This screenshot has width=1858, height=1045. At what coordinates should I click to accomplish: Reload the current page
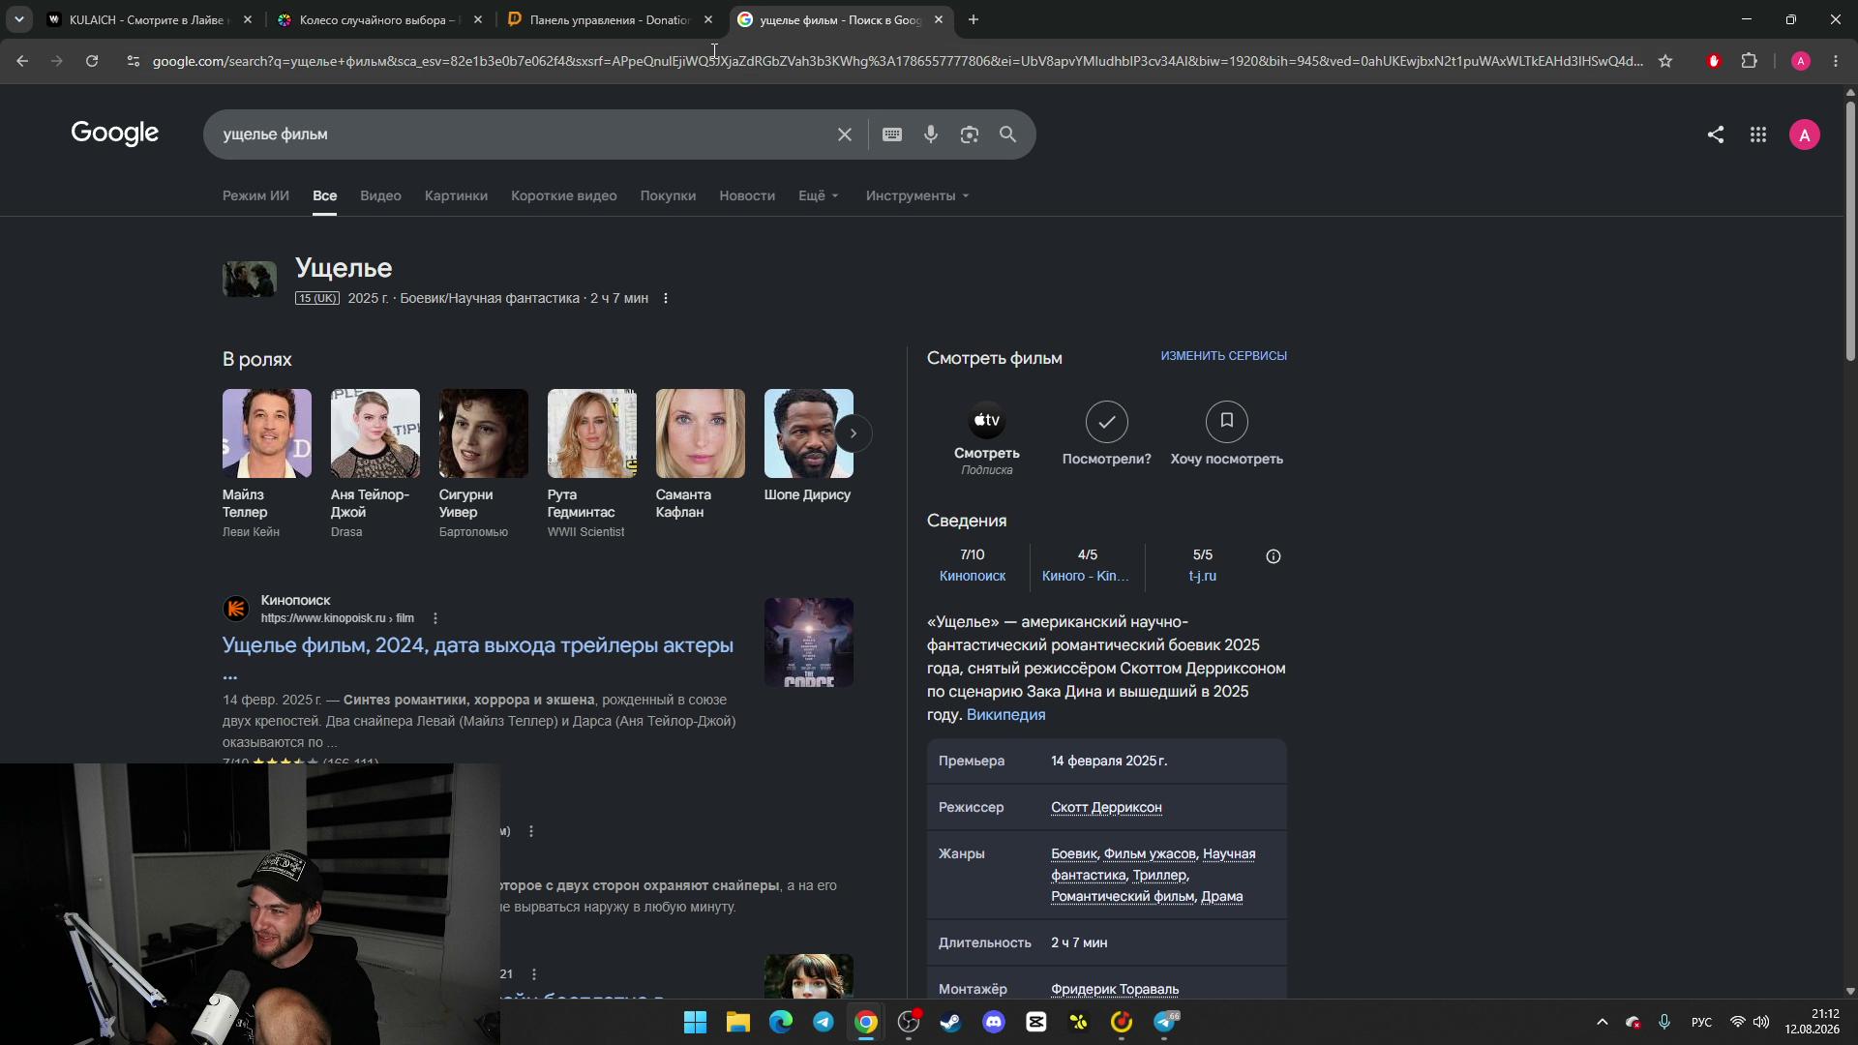pyautogui.click(x=92, y=61)
